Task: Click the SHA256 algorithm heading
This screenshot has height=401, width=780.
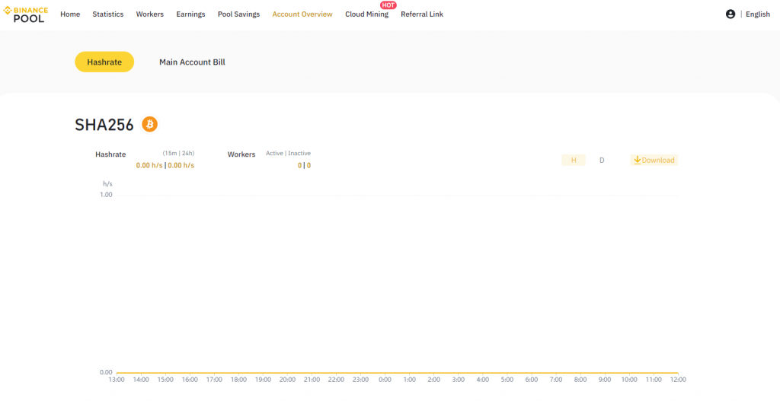Action: tap(104, 125)
